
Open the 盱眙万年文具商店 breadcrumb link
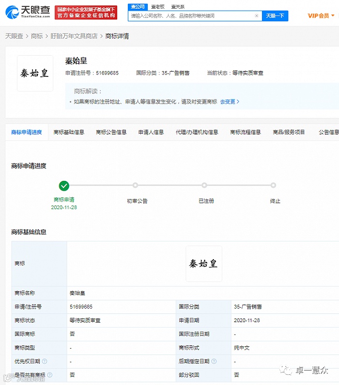point(74,36)
